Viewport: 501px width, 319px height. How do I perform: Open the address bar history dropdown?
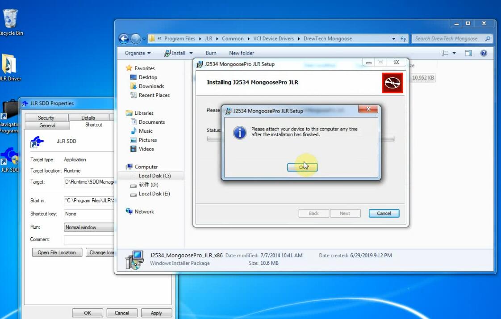394,39
